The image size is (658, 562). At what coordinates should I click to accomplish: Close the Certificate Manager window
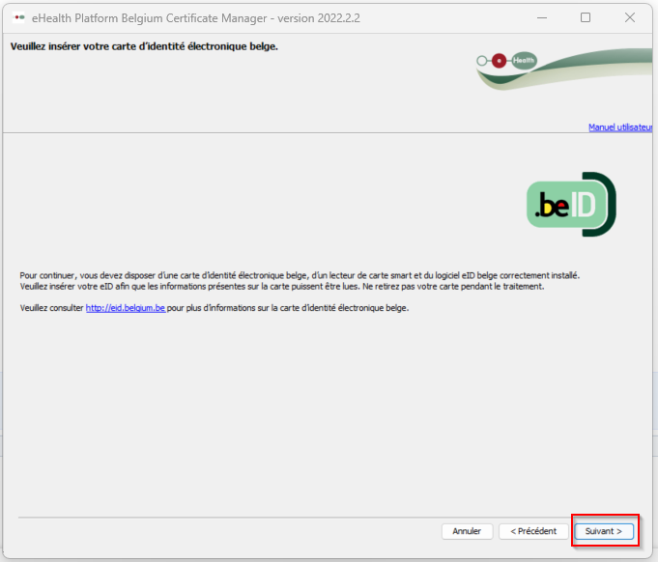pyautogui.click(x=629, y=17)
